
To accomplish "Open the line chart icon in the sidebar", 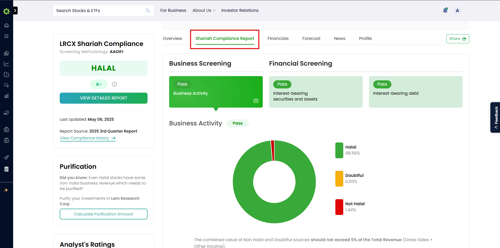I will 7,64.
